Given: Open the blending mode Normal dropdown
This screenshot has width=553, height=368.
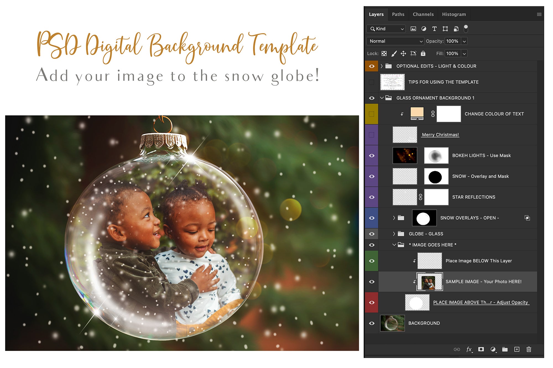Looking at the screenshot, I should [x=395, y=41].
